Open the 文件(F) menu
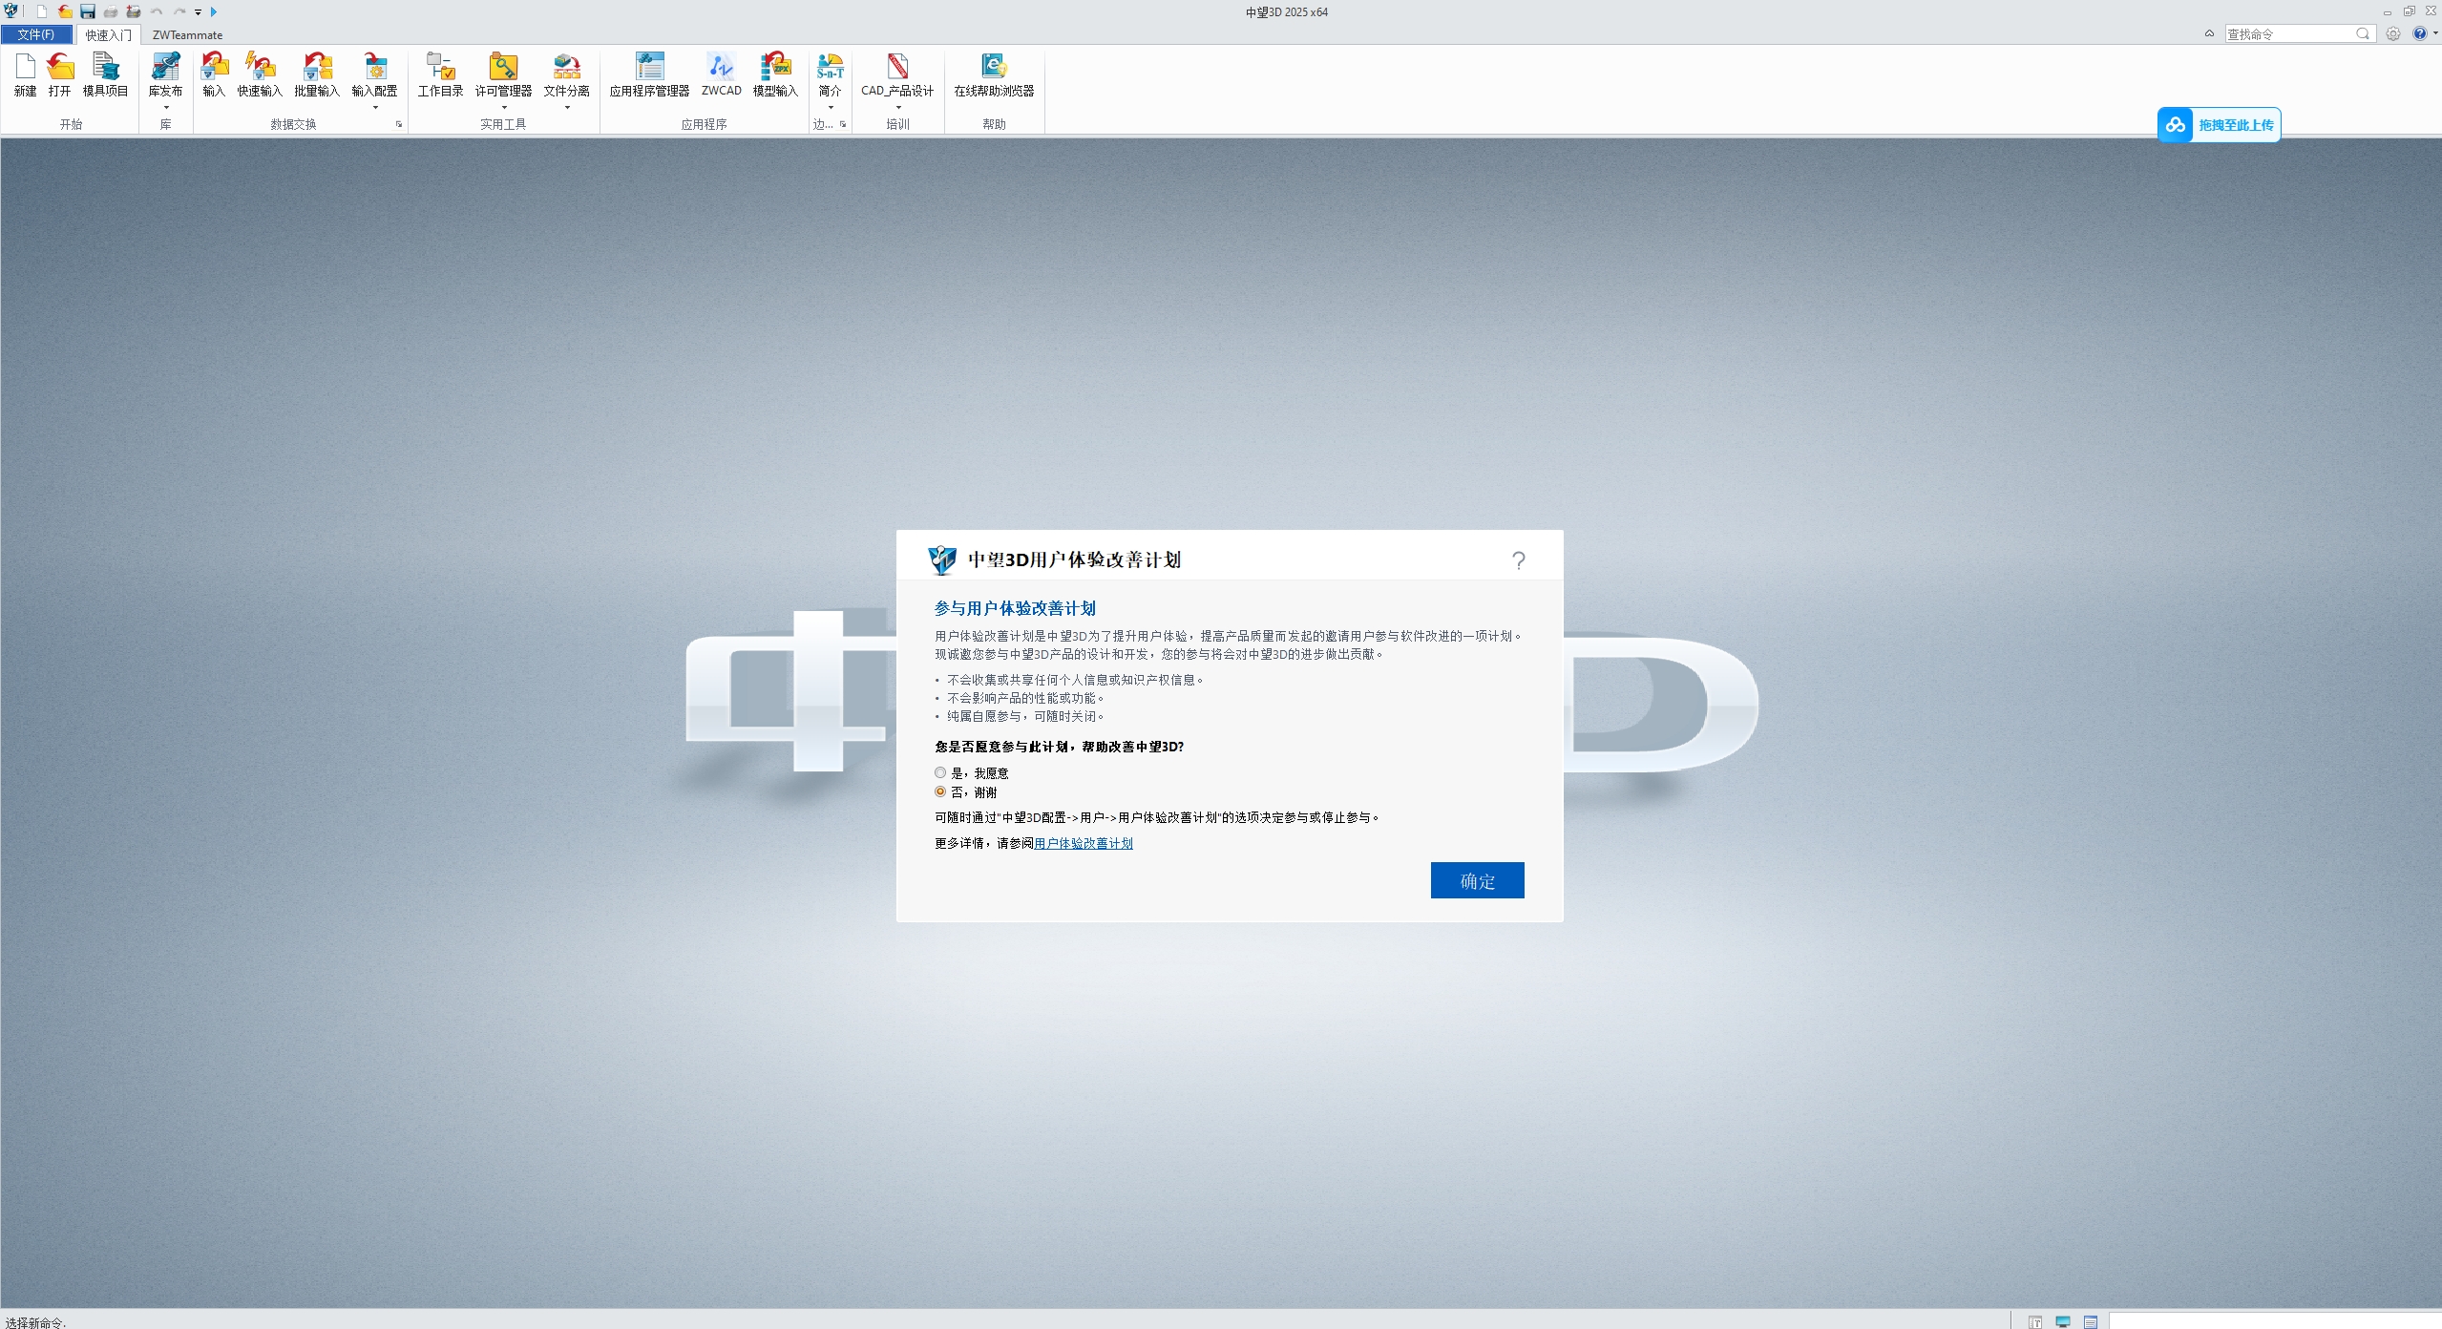The image size is (2442, 1329). pos(36,34)
